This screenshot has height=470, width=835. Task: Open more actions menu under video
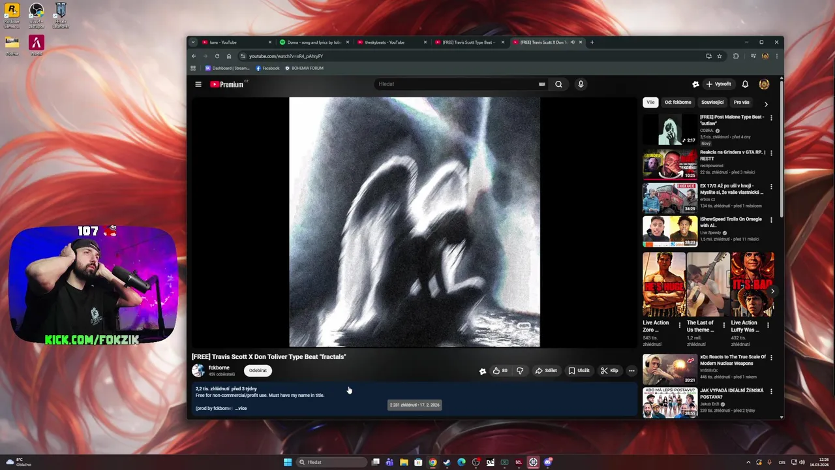tap(631, 371)
